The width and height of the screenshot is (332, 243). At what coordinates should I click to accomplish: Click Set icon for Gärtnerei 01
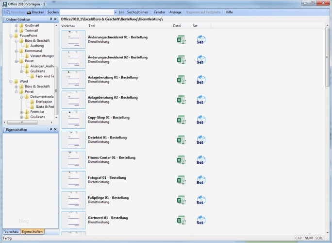(x=201, y=220)
